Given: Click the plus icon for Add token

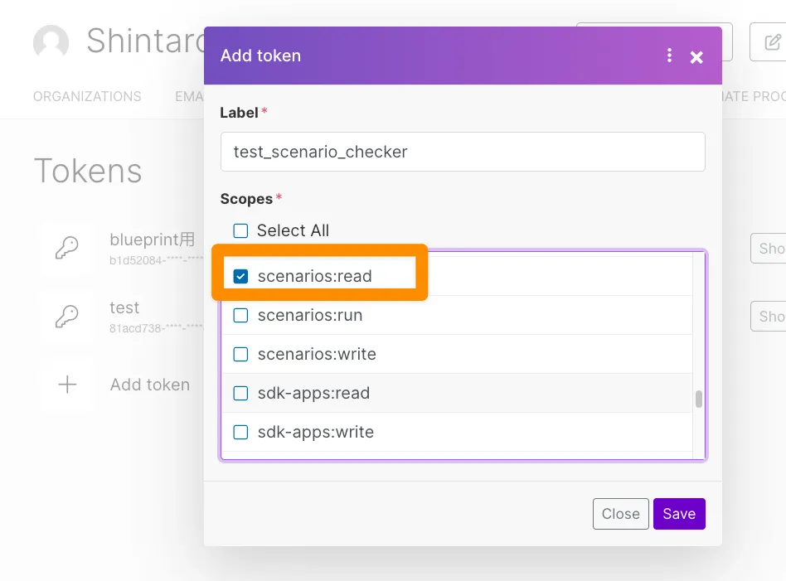Looking at the screenshot, I should (67, 385).
